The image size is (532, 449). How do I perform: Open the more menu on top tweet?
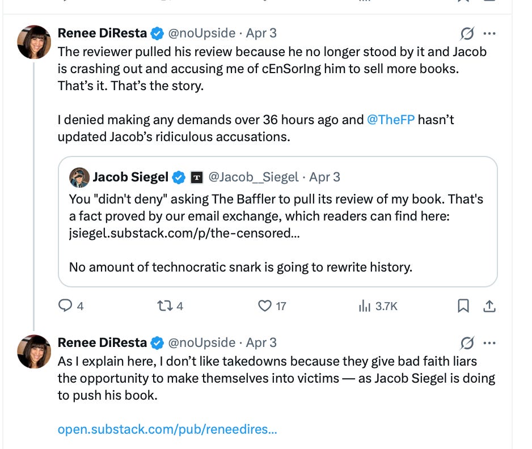489,33
